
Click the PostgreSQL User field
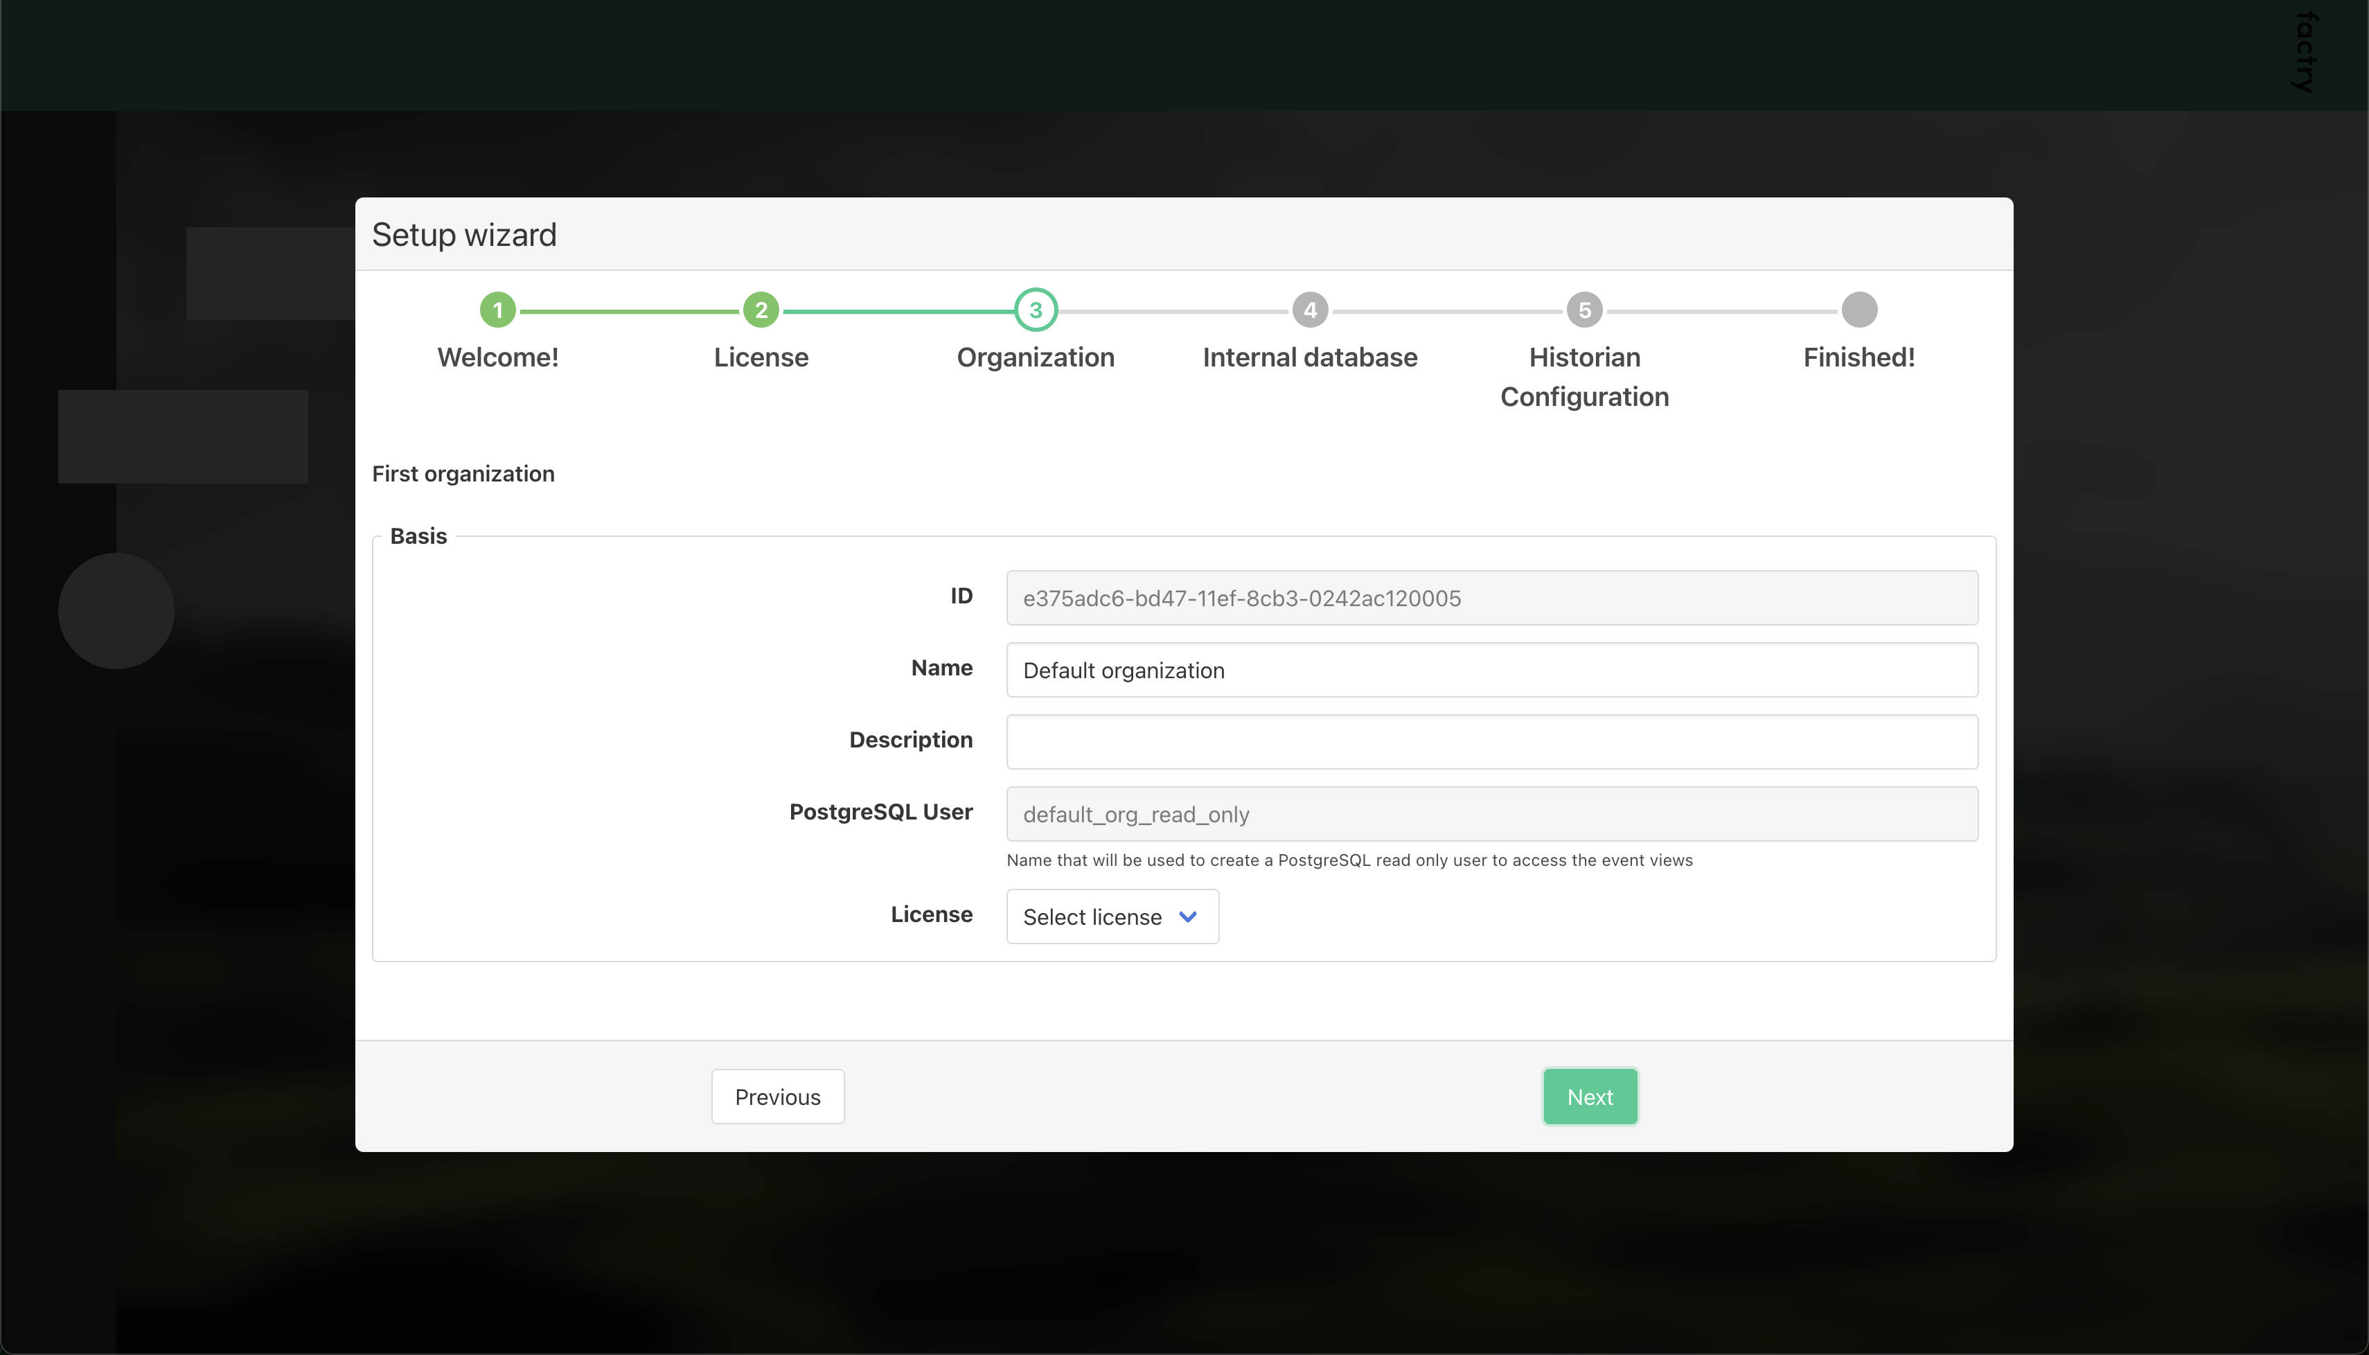point(1491,814)
